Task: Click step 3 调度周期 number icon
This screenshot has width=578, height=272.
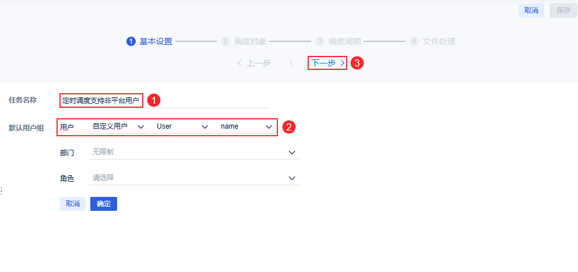Action: coord(320,41)
